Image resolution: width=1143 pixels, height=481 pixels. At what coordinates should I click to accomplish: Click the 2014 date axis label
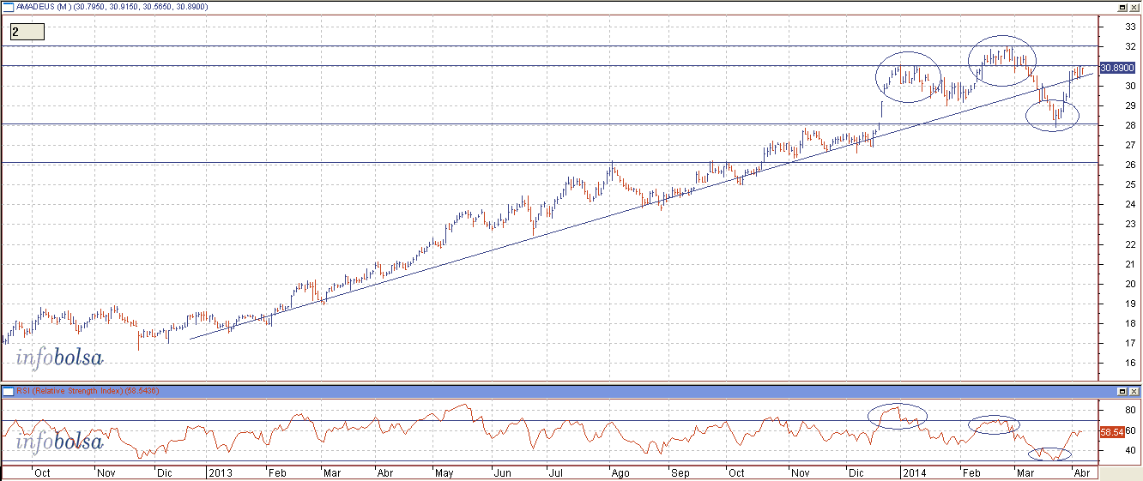coord(914,472)
